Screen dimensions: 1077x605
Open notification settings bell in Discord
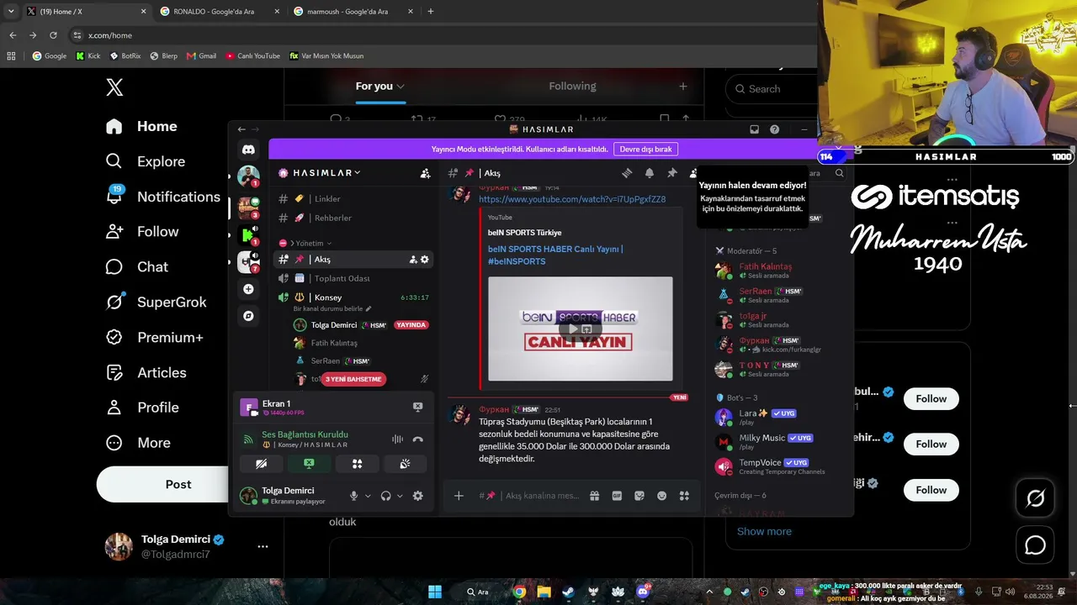coord(650,173)
